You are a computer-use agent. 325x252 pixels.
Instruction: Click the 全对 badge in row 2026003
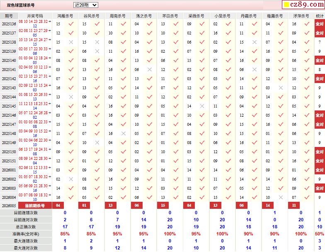coord(319,188)
